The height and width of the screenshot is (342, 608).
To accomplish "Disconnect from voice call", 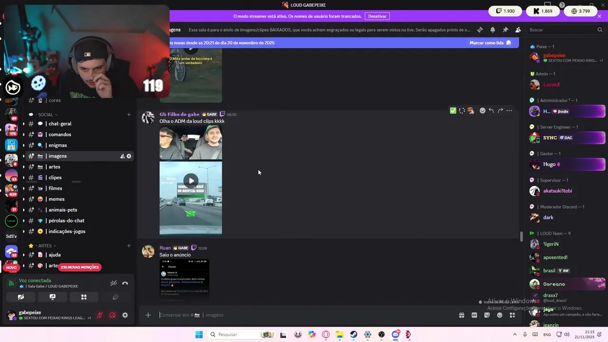I will click(x=125, y=283).
